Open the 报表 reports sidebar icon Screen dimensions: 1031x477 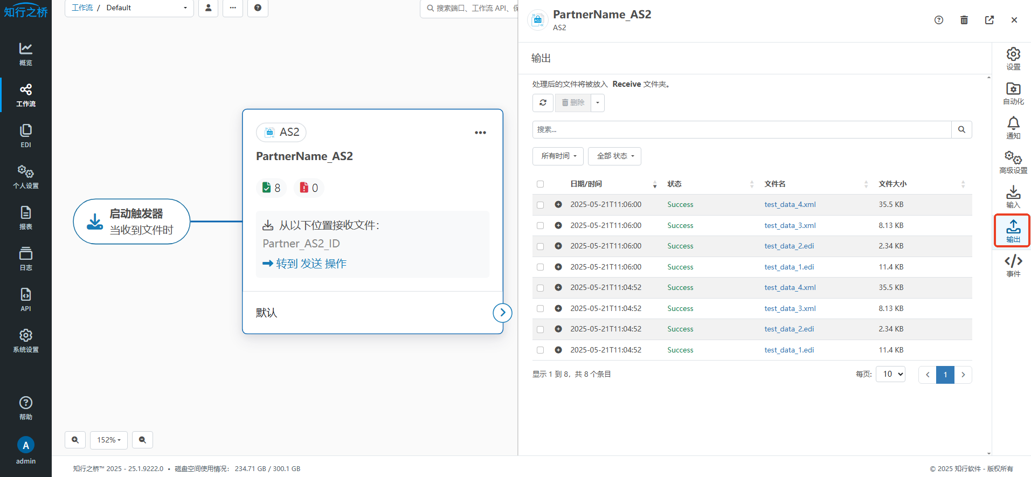25,218
